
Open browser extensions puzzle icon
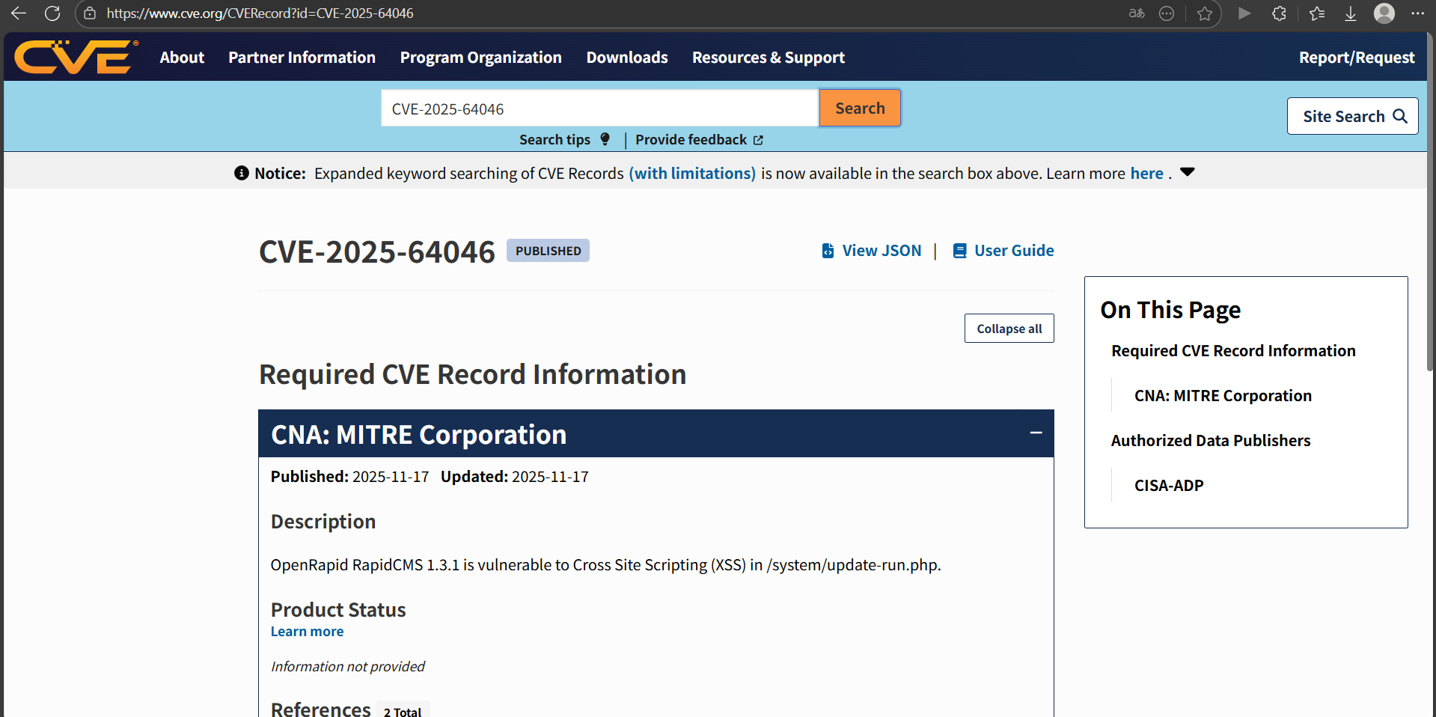pyautogui.click(x=1279, y=13)
